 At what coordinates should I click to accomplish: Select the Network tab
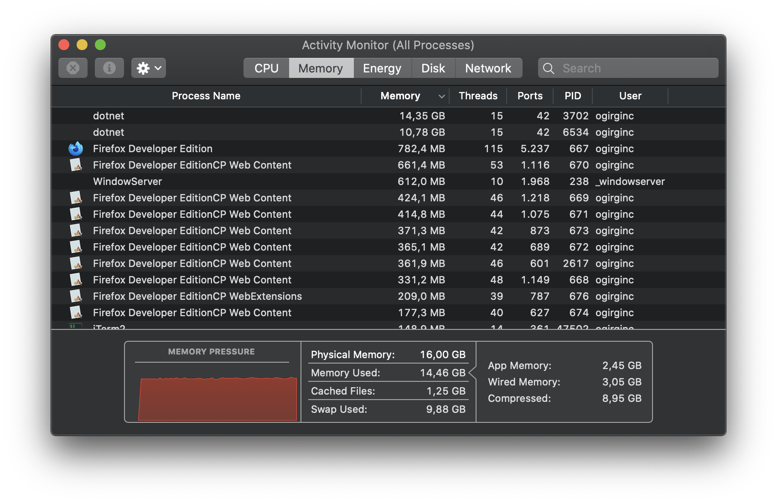[x=488, y=68]
